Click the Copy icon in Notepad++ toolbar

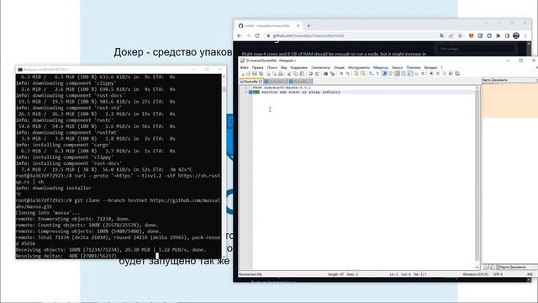coord(295,73)
